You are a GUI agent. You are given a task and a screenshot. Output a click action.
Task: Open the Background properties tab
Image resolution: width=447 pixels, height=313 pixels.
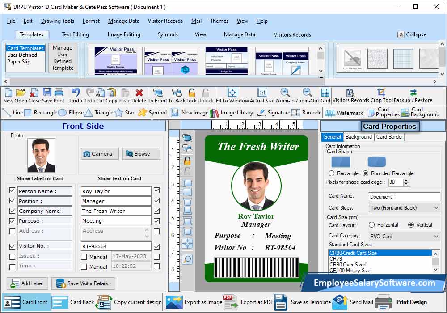pos(358,137)
